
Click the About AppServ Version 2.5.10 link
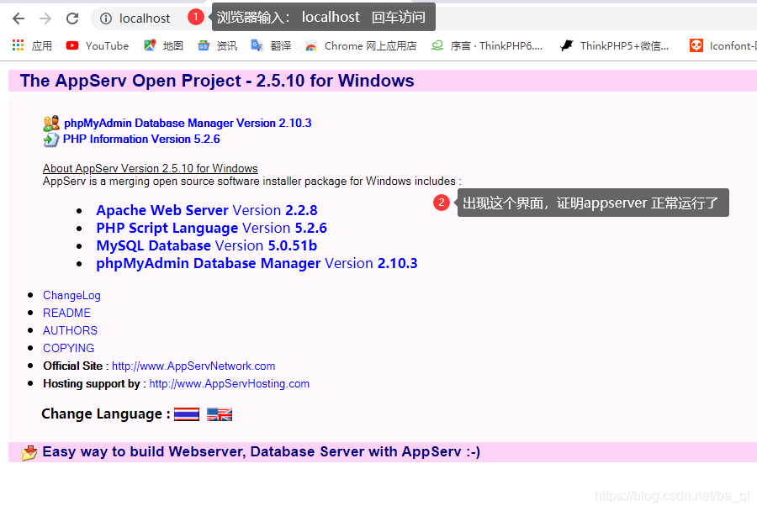(x=150, y=168)
